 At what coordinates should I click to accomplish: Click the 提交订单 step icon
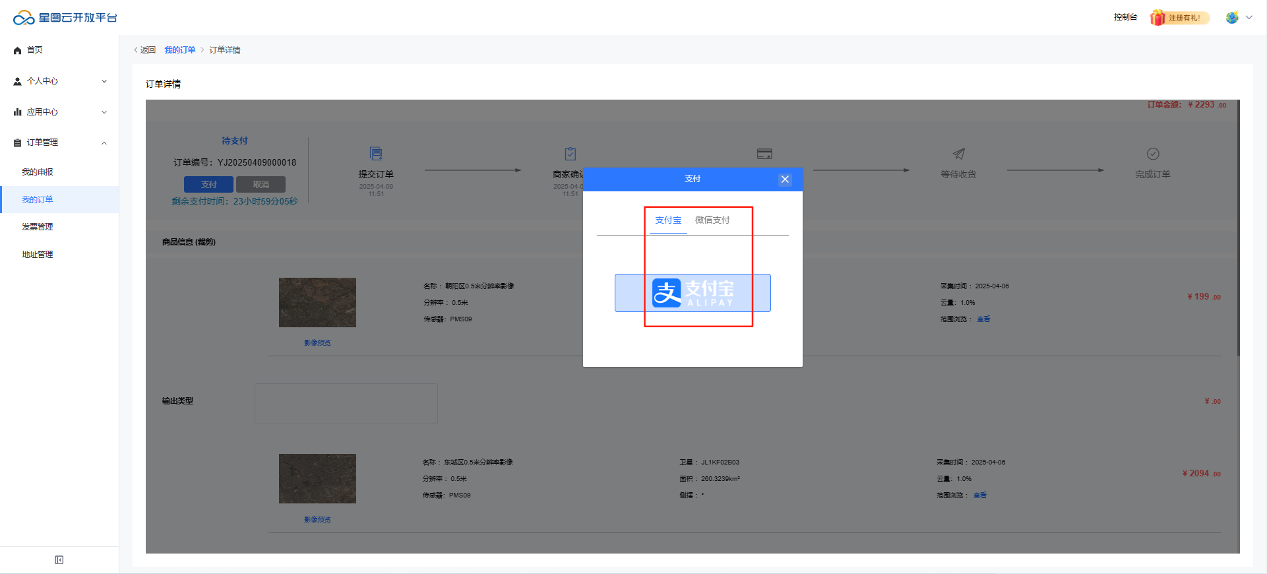tap(376, 154)
